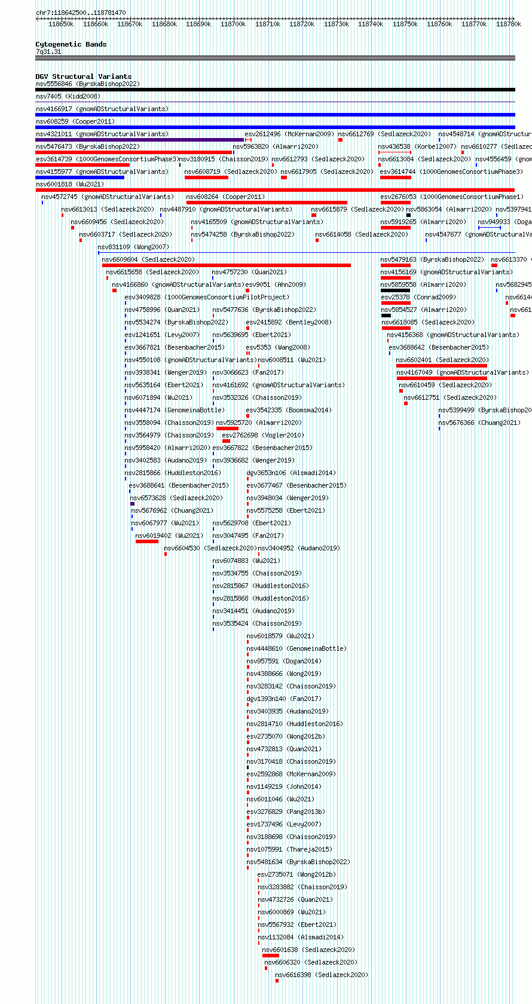This screenshot has height=1004, width=532.
Task: Open nsv6616398 (Sedlazeck2020) label
Action: [x=321, y=975]
